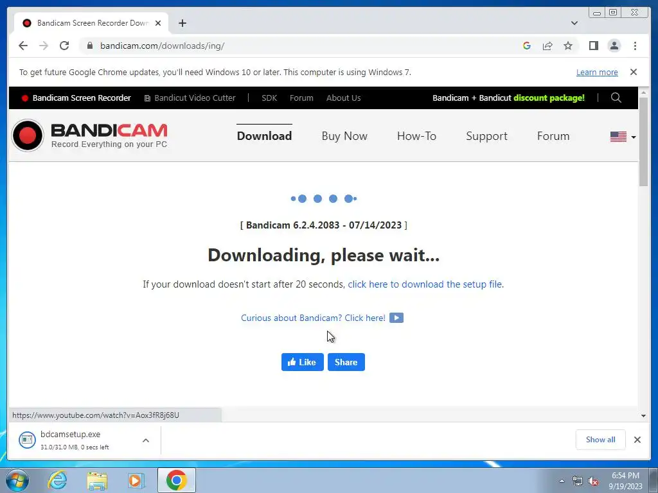Click the Facebook Like button

coord(302,362)
